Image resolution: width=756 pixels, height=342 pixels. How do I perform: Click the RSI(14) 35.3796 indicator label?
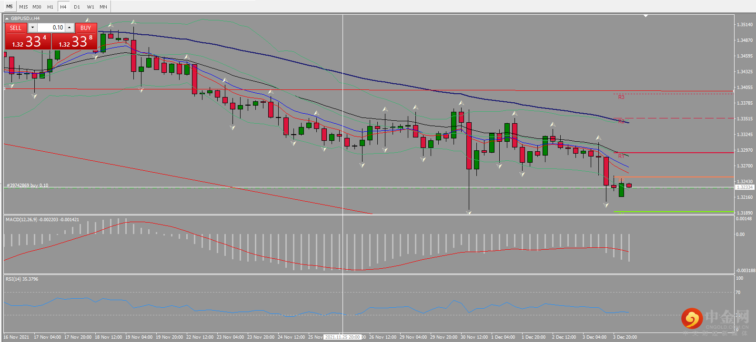click(x=22, y=279)
